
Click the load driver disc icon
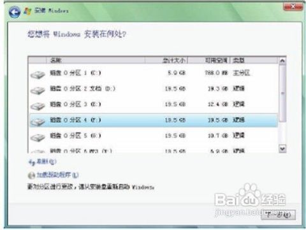coord(31,175)
